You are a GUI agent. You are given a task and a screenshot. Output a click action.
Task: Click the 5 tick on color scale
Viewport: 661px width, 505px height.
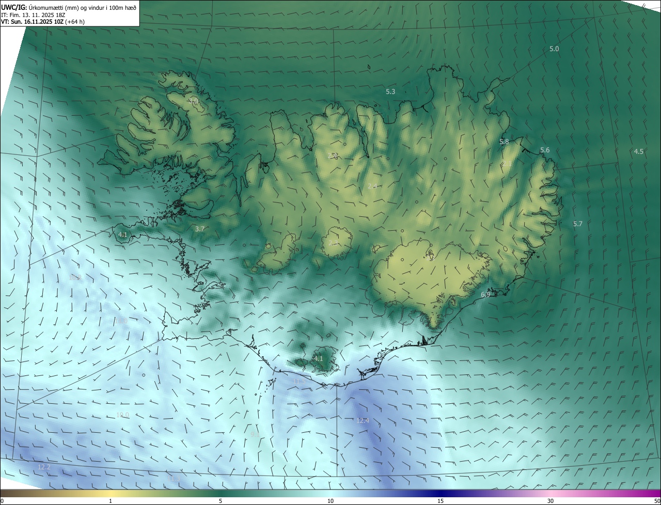221,500
